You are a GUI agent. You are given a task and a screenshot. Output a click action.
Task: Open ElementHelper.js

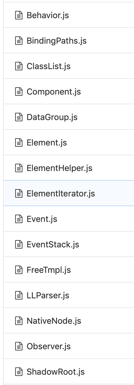tap(59, 168)
